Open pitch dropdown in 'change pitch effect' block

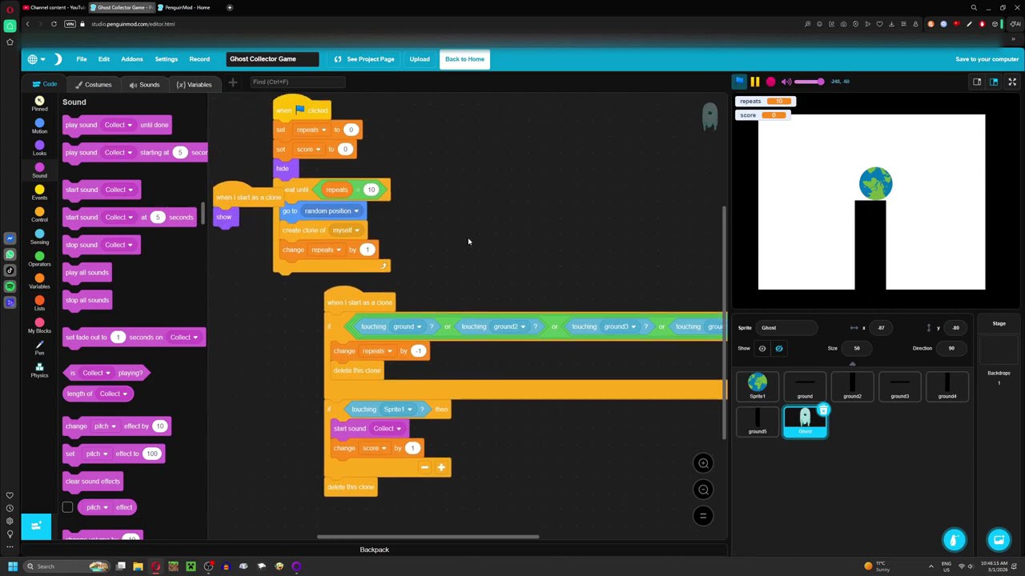pyautogui.click(x=102, y=426)
